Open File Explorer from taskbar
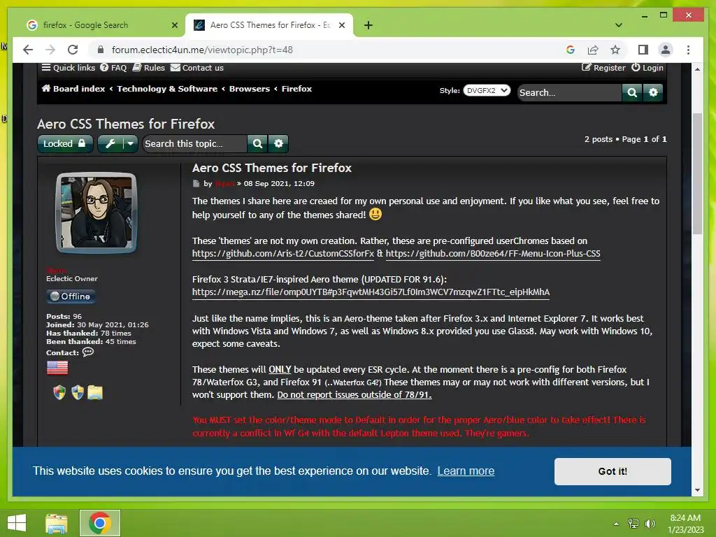 [x=57, y=523]
